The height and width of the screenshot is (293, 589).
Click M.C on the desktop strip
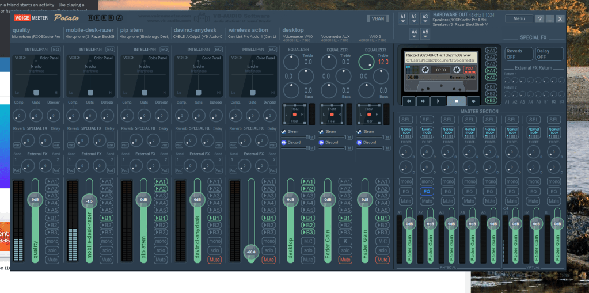tap(307, 241)
